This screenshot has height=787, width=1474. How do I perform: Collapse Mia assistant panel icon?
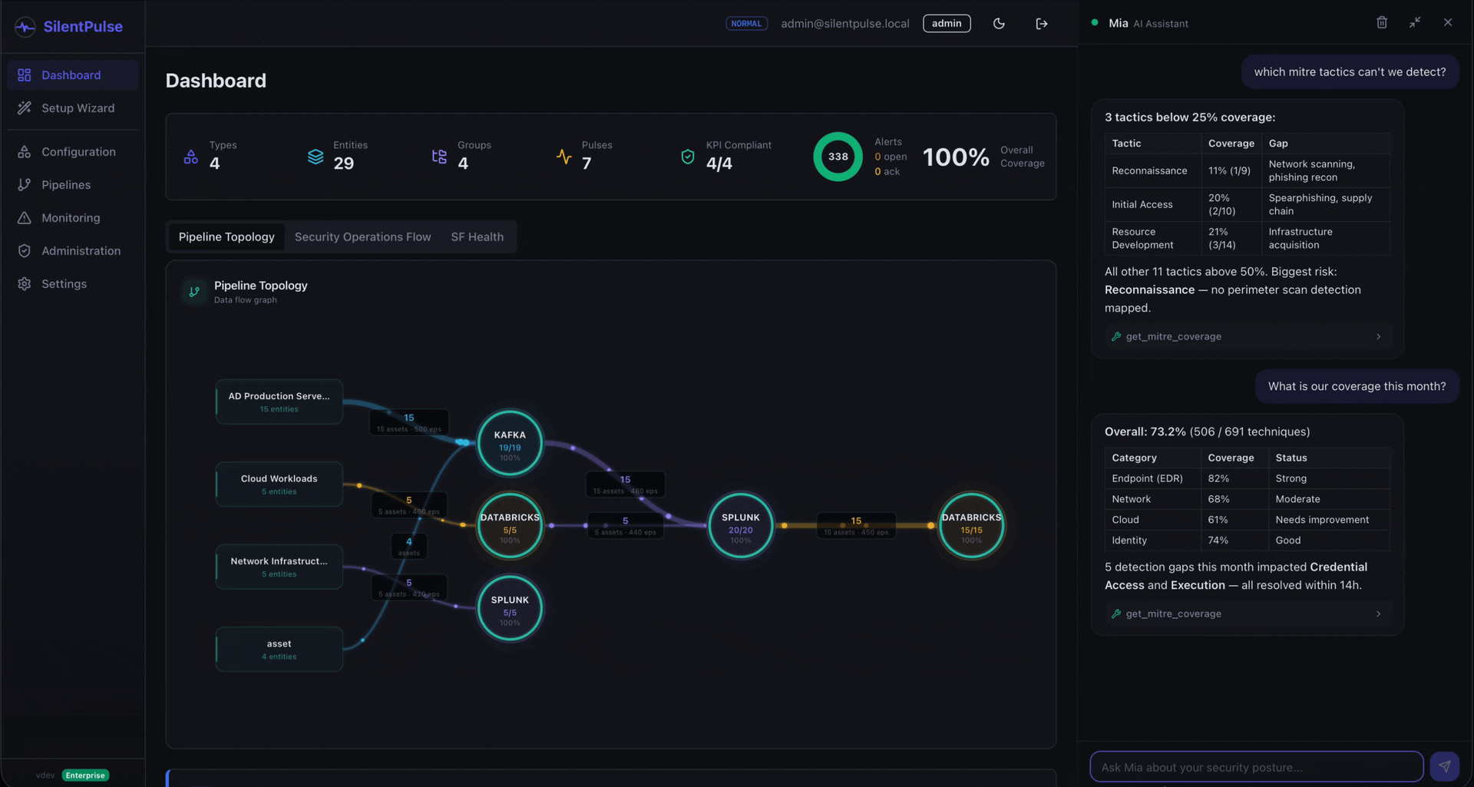click(1415, 23)
